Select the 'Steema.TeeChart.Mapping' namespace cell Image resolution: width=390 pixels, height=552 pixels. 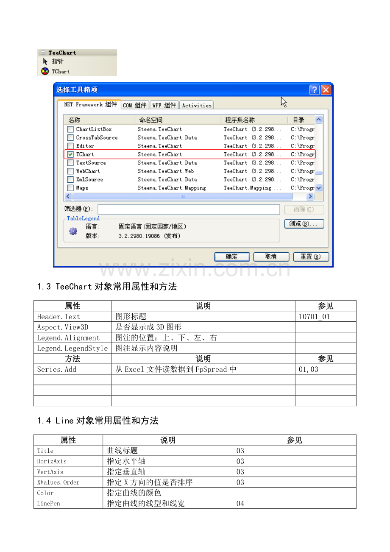(172, 188)
